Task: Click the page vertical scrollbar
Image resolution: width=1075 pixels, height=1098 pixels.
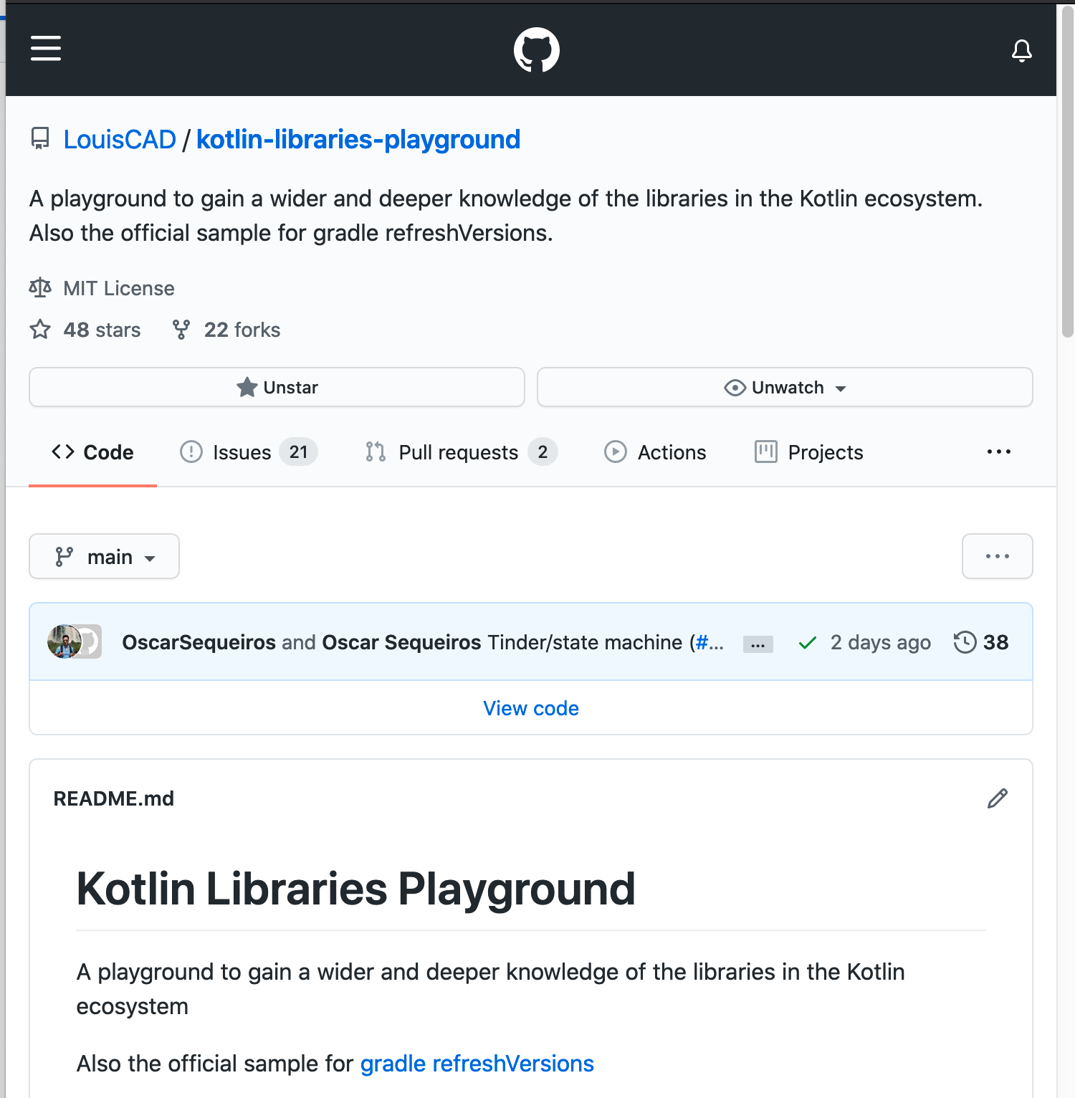Action: 1067,172
